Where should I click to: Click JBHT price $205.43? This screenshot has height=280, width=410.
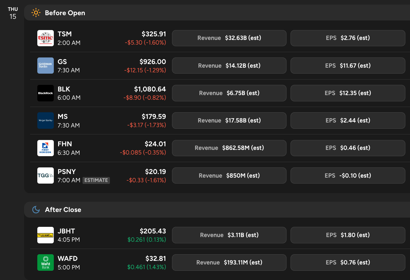click(153, 231)
